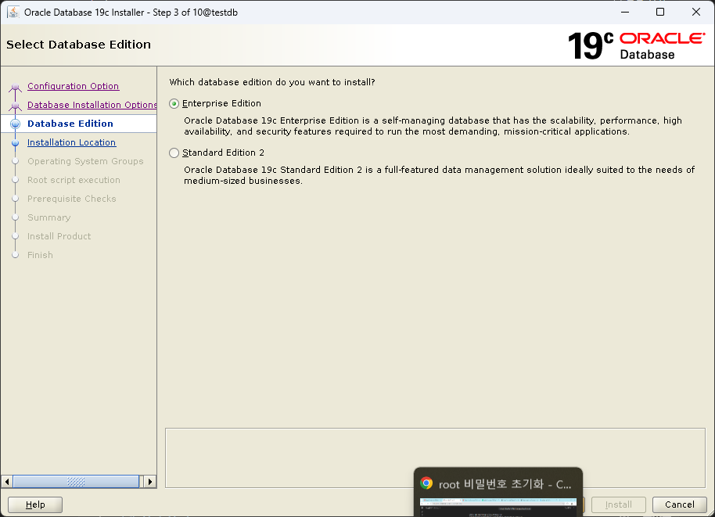Select the Enterprise Edition radio button
Viewport: 715px width, 517px height.
point(174,104)
